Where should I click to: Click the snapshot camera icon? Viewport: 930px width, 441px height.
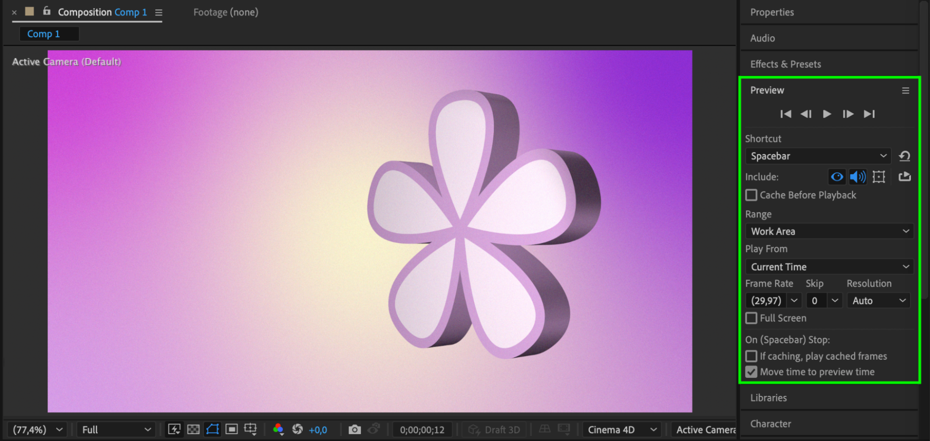(x=355, y=429)
